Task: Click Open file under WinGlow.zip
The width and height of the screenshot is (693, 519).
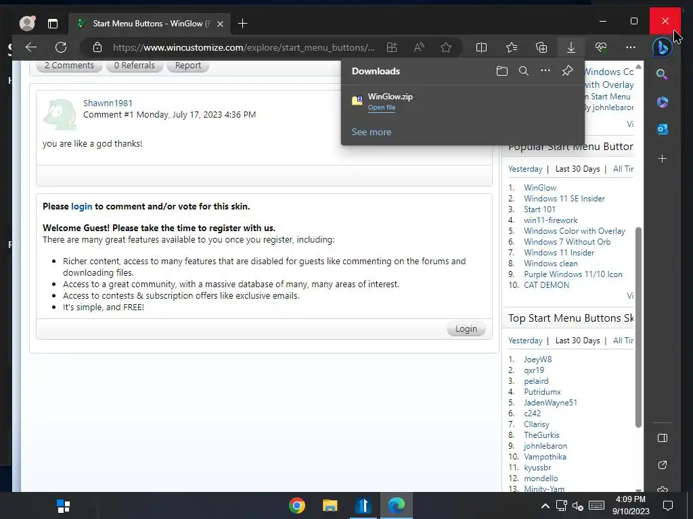Action: click(382, 107)
